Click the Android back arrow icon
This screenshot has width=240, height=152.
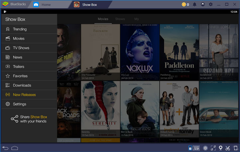(5, 148)
